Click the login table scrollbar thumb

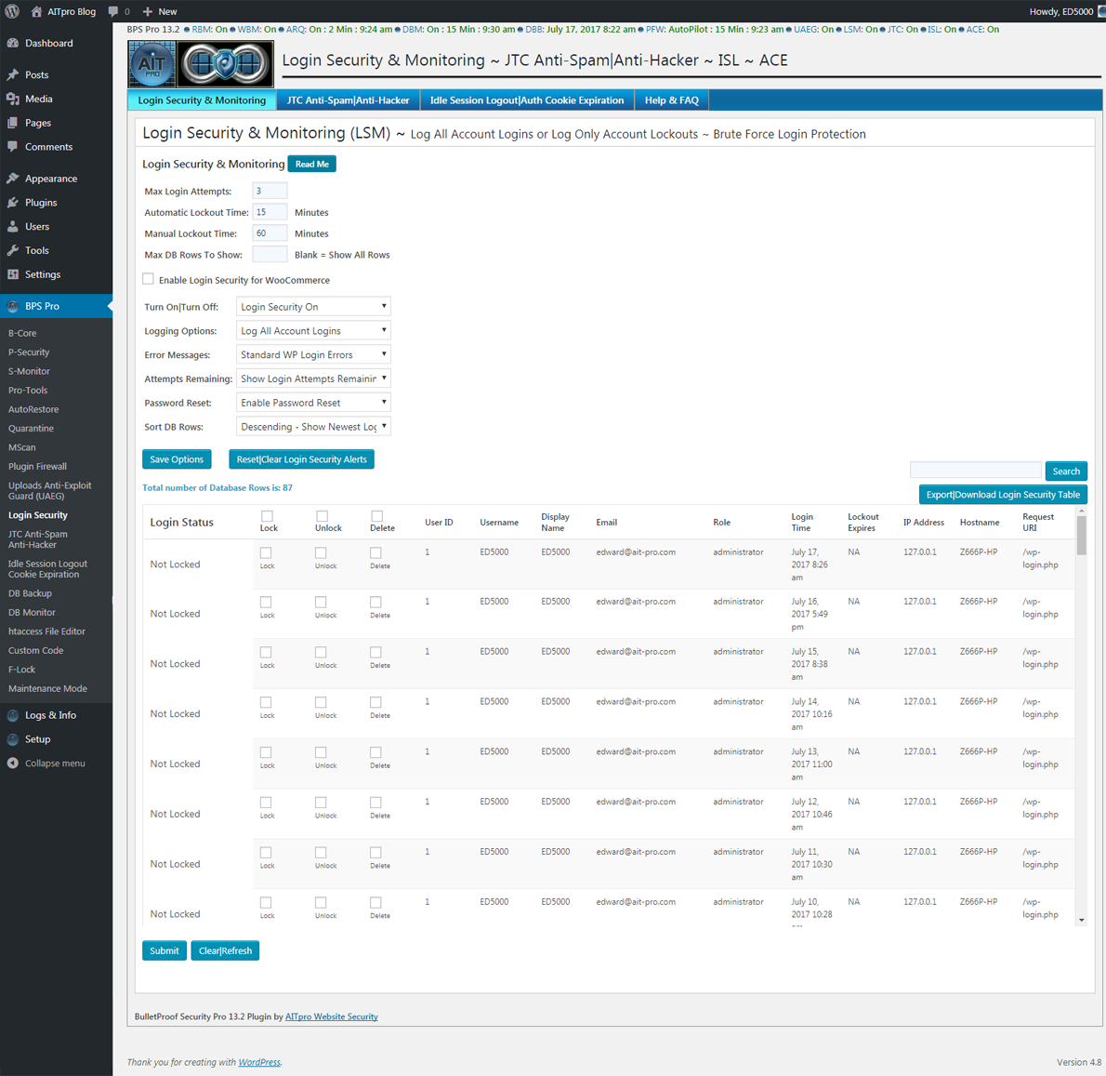[1081, 536]
